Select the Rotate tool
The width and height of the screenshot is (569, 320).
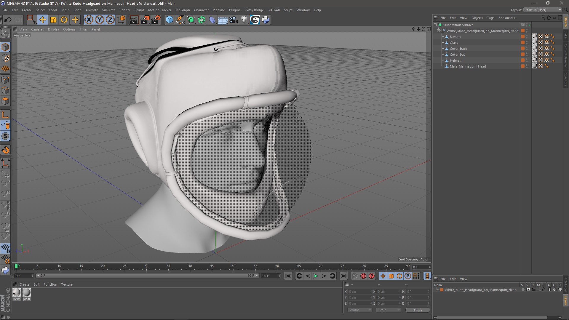64,20
